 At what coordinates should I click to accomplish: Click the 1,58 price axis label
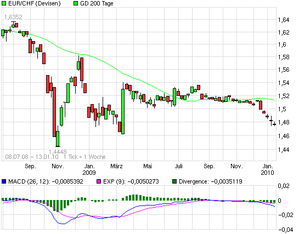284,57
